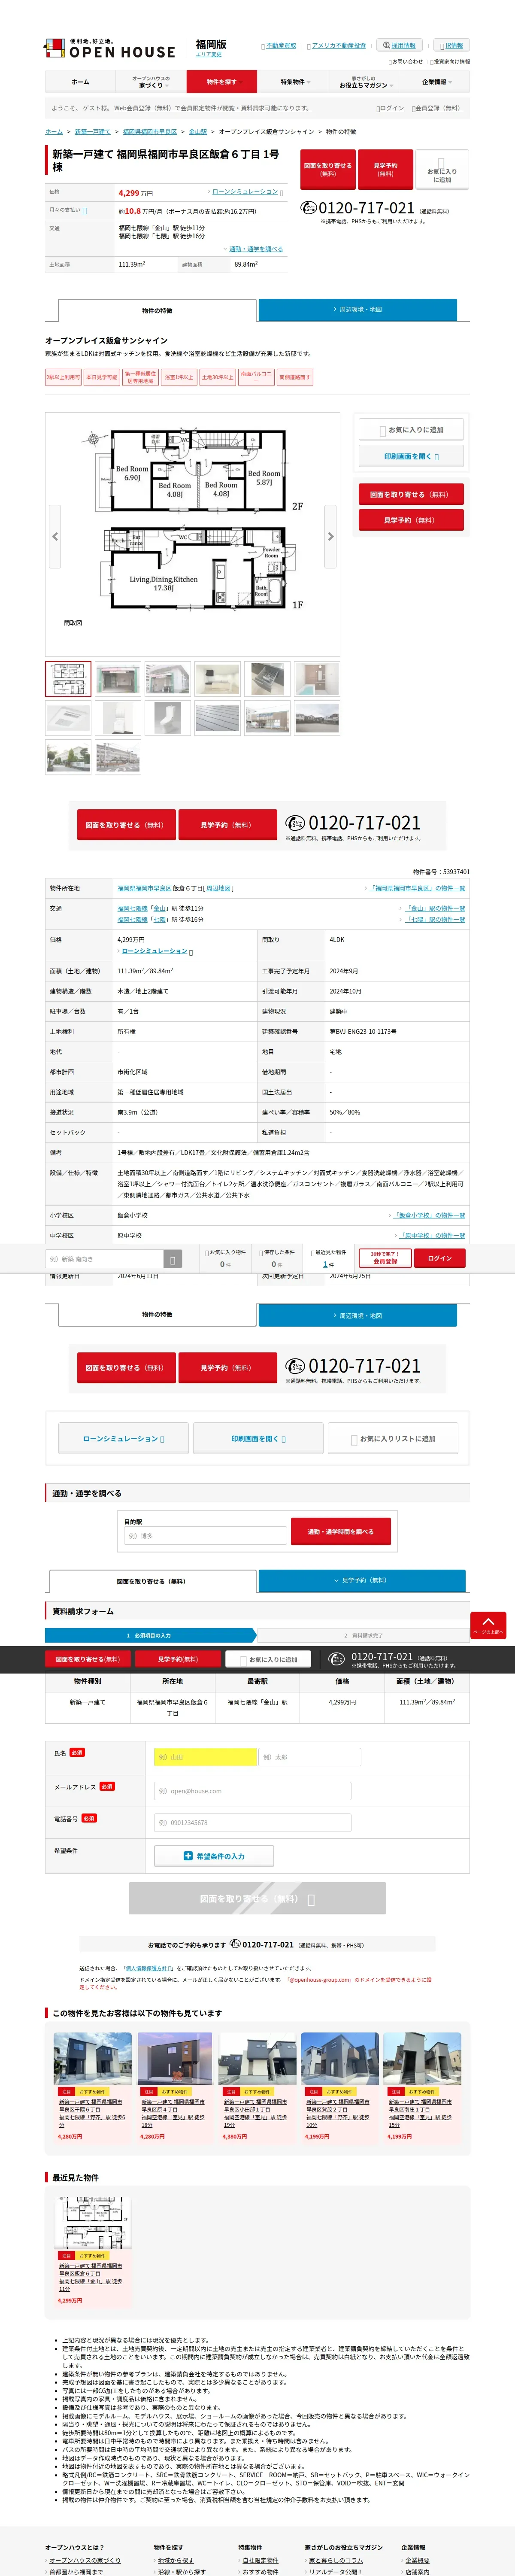Click the top red 見学予約 button
The height and width of the screenshot is (2576, 515).
pos(385,170)
